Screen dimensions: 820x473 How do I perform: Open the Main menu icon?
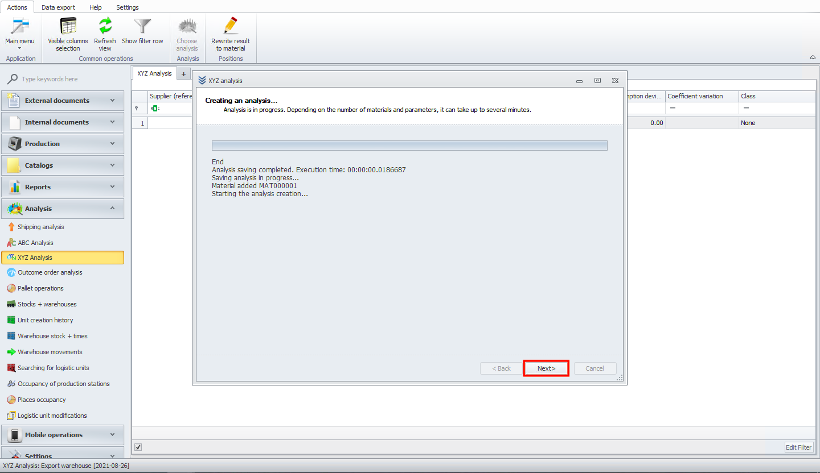(x=20, y=27)
